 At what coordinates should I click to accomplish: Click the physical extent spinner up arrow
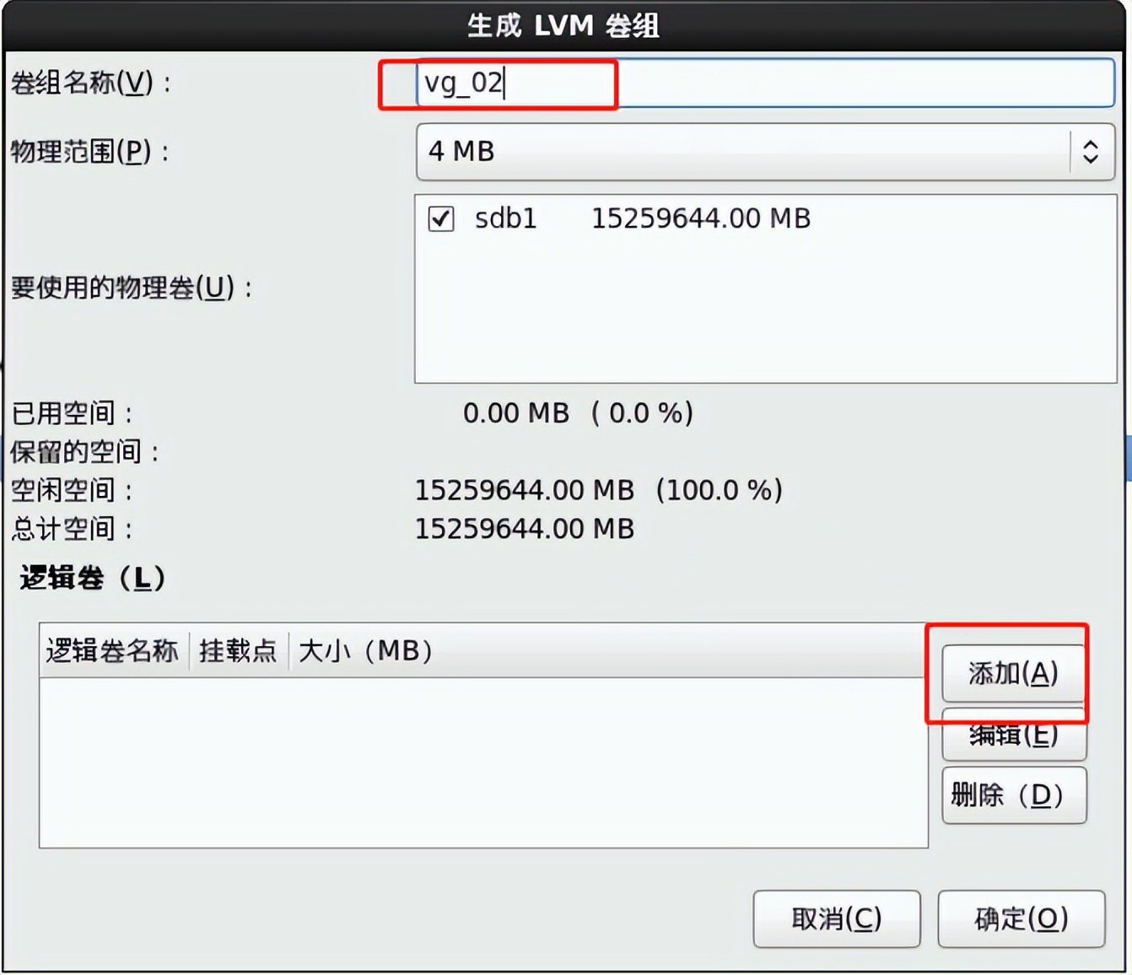click(1092, 142)
